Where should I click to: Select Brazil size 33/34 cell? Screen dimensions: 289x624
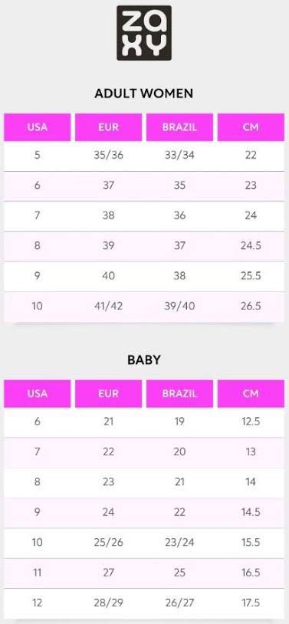(x=179, y=155)
